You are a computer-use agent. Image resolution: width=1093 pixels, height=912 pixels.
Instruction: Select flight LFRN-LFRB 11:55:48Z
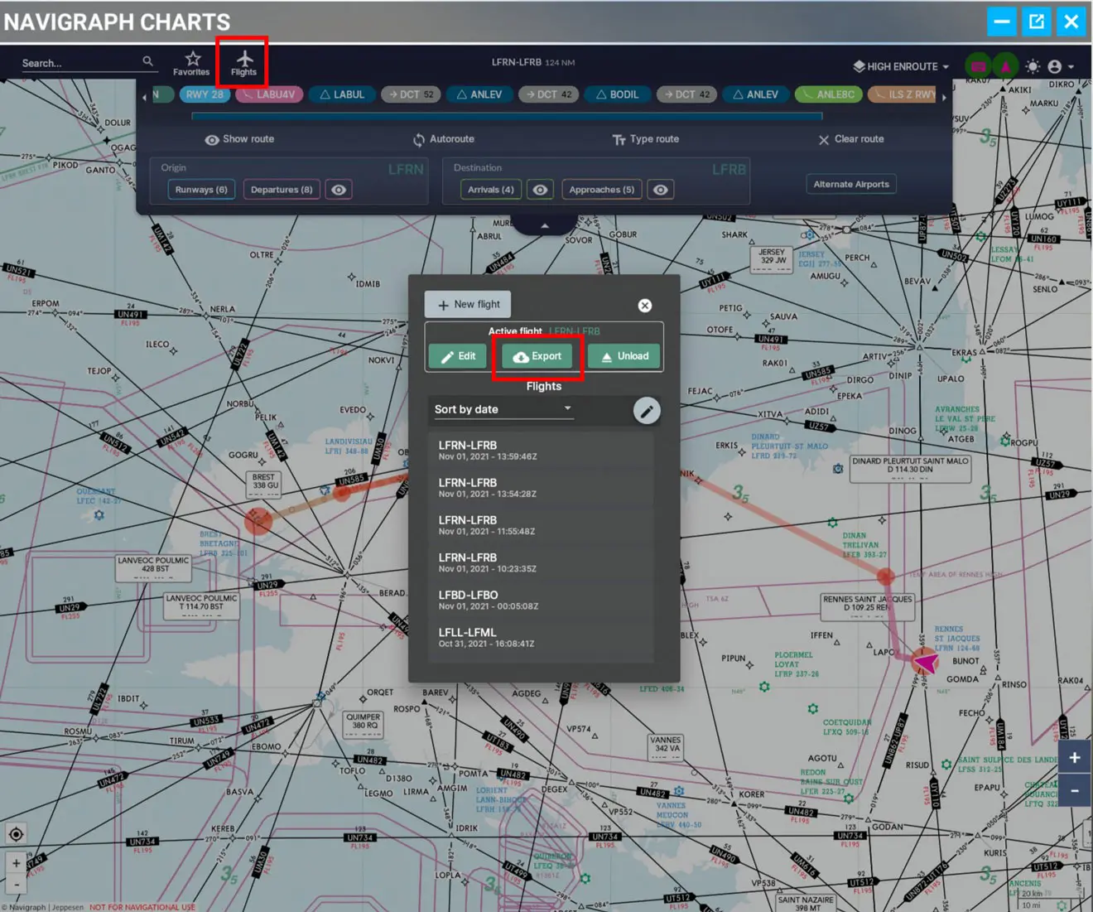tap(541, 525)
